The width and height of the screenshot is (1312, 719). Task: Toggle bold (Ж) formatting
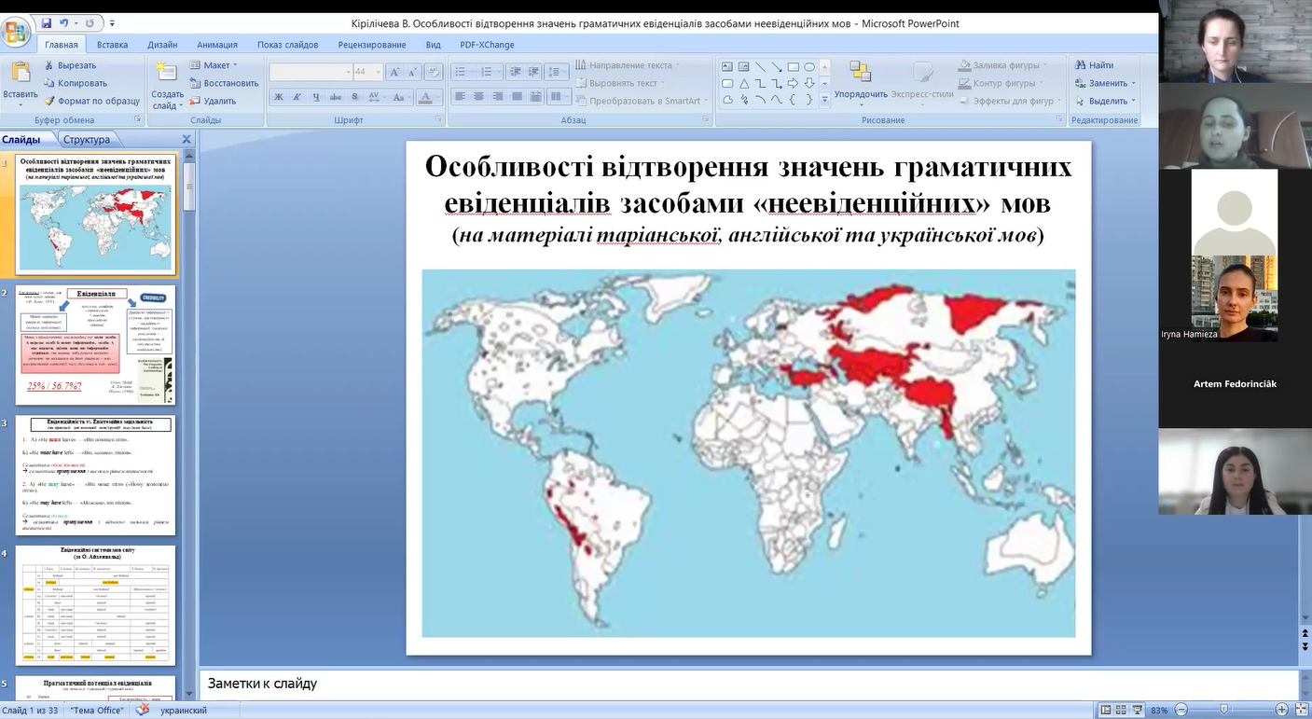point(279,96)
